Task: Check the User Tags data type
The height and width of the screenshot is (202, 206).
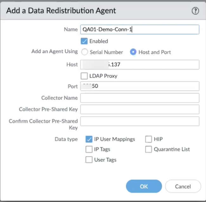Action: (89, 160)
